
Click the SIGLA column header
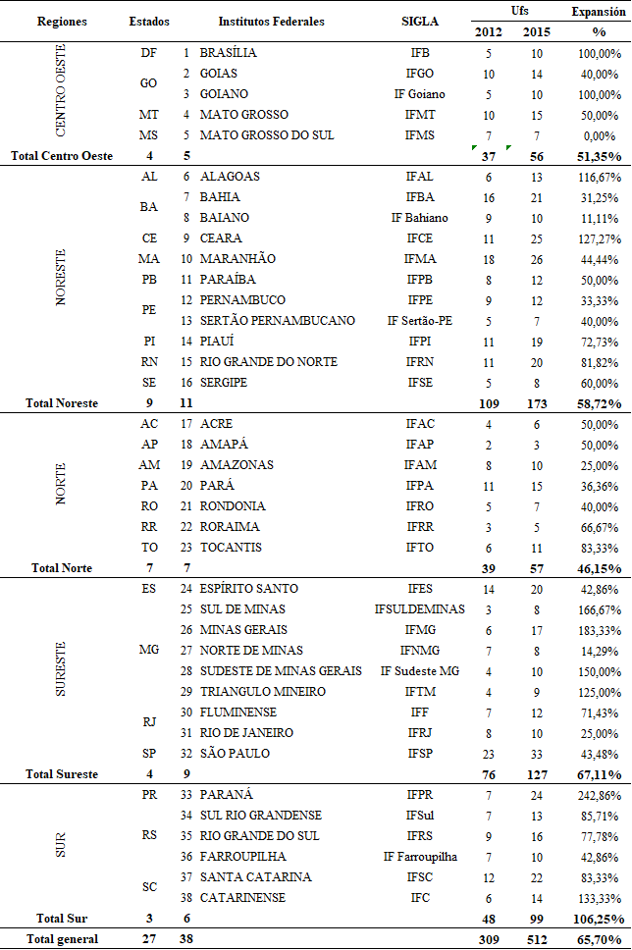(x=420, y=22)
